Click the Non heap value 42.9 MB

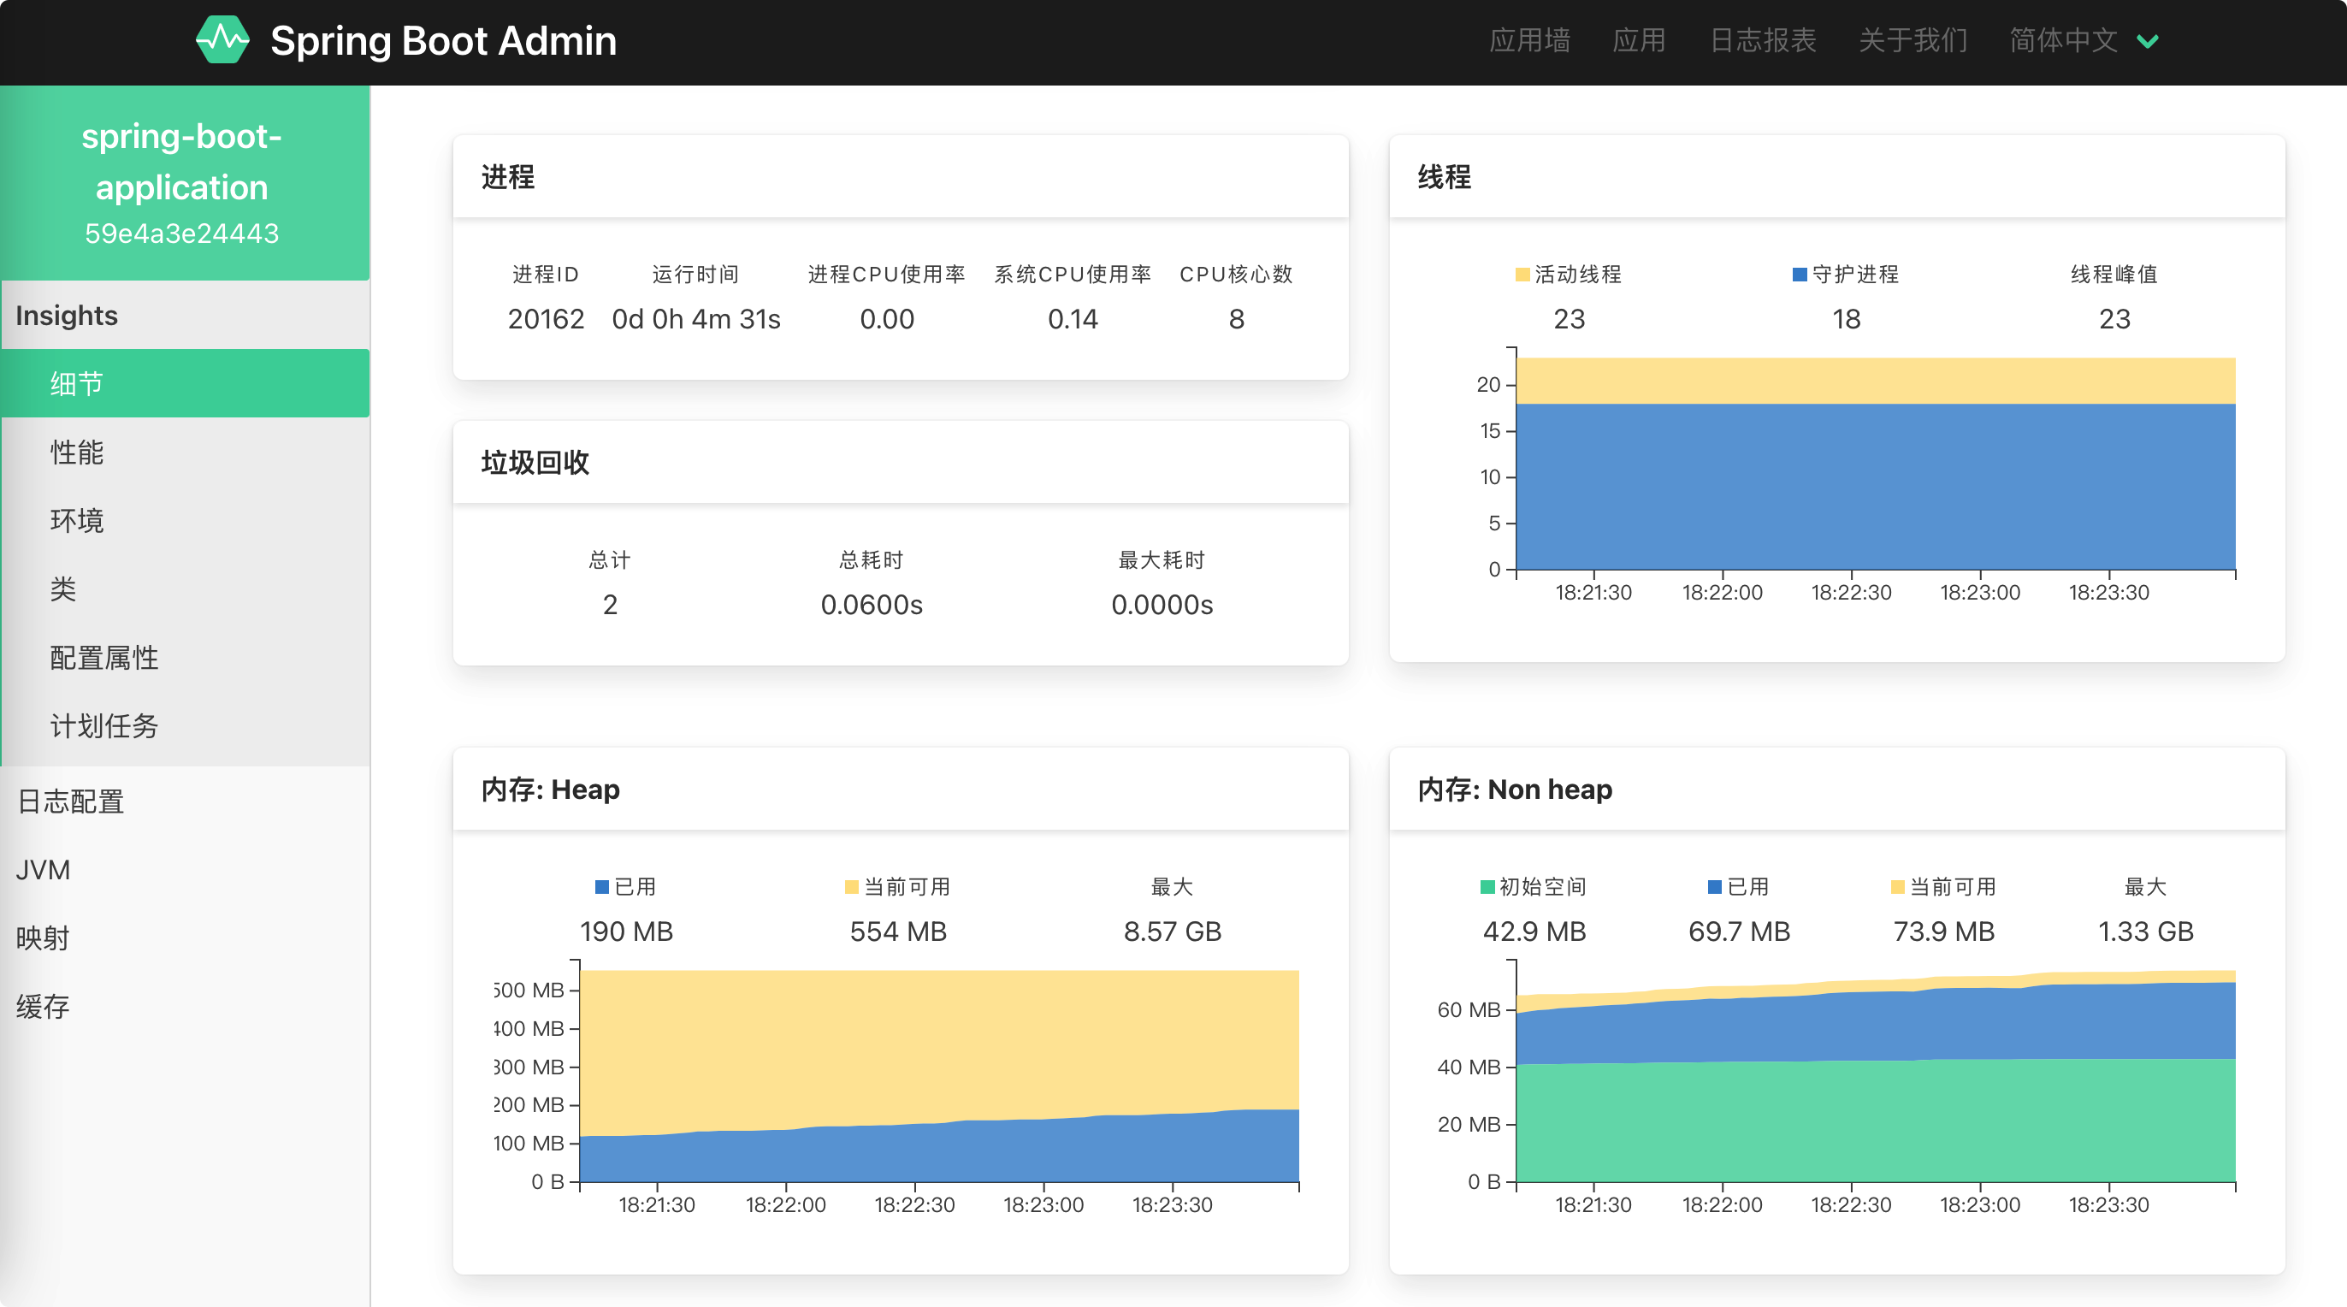point(1535,931)
